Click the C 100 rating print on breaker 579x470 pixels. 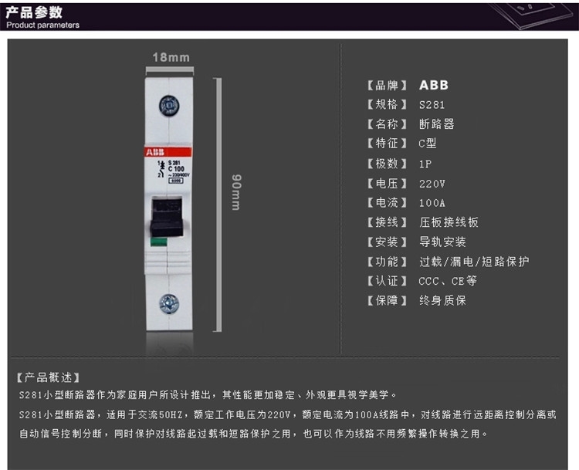point(176,169)
